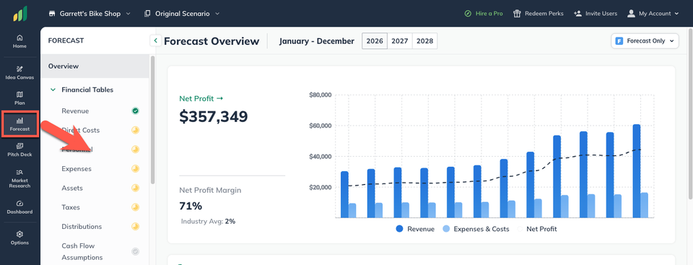Click the $357,349 net profit value
Image resolution: width=693 pixels, height=265 pixels.
[x=214, y=116]
